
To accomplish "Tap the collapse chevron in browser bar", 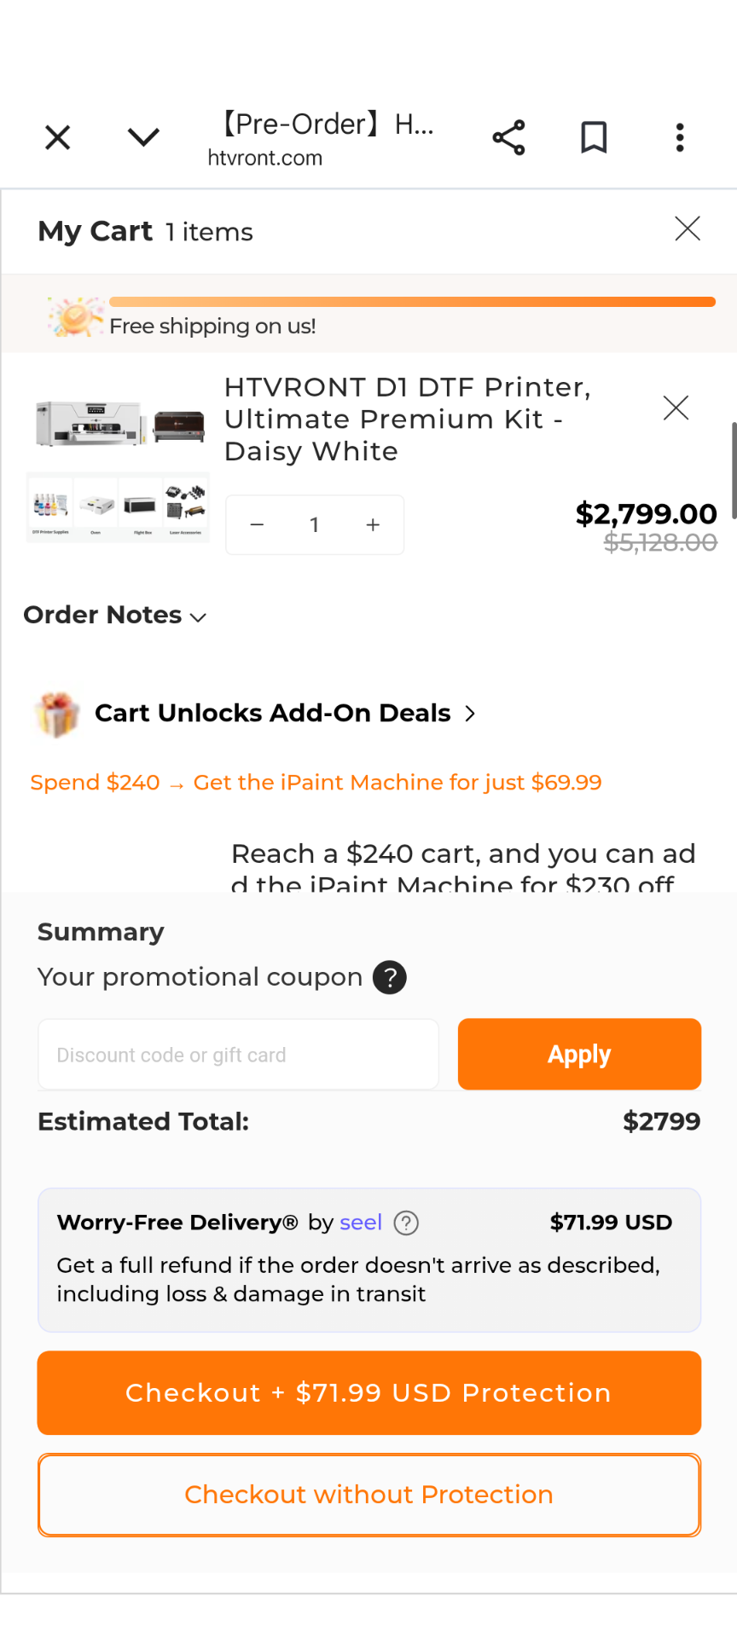I will tap(143, 137).
